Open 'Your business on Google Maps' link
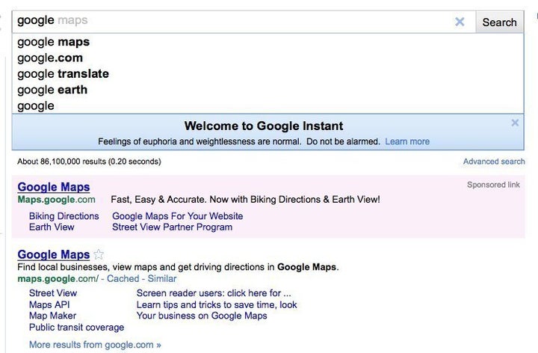This screenshot has height=353, width=538. (202, 316)
